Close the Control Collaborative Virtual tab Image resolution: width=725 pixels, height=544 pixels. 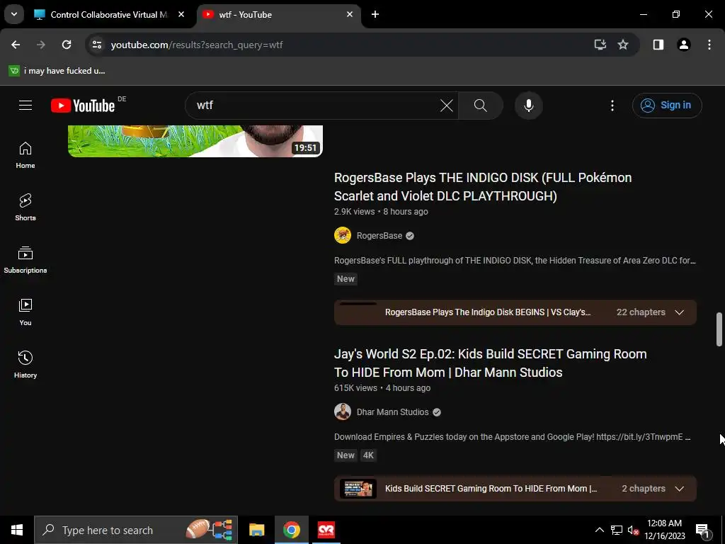click(x=181, y=14)
